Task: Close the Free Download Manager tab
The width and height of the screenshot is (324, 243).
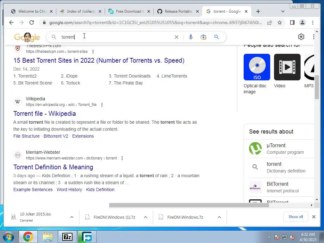Action: pyautogui.click(x=149, y=11)
